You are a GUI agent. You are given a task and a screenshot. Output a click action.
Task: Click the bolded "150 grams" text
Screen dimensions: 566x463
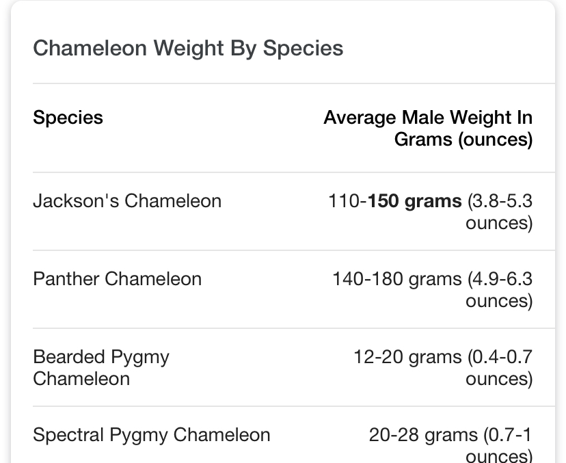tap(415, 201)
